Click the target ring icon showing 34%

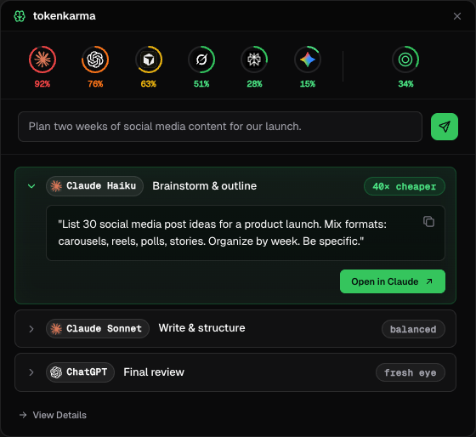coord(405,60)
